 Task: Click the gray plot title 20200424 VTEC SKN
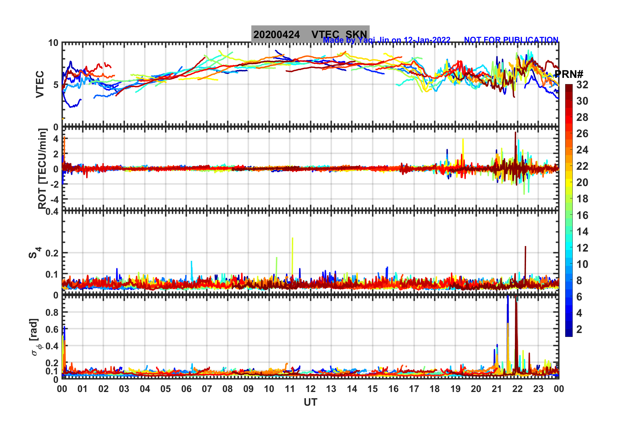click(x=310, y=34)
